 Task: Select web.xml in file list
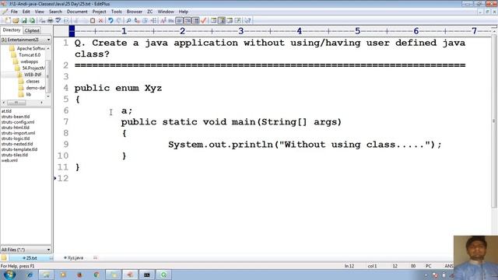coord(9,160)
